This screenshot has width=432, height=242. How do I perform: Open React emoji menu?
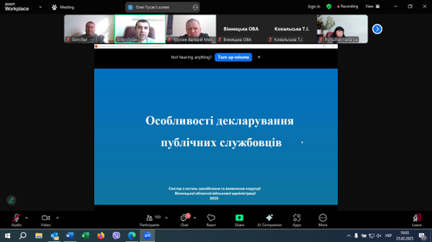click(x=211, y=220)
